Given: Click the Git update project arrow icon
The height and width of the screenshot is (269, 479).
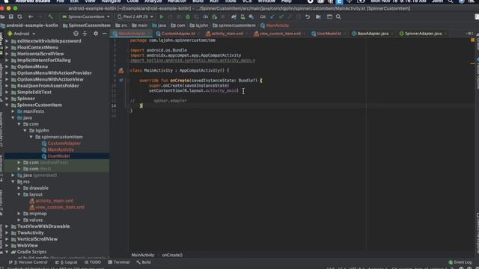Looking at the screenshot, I should (272, 16).
